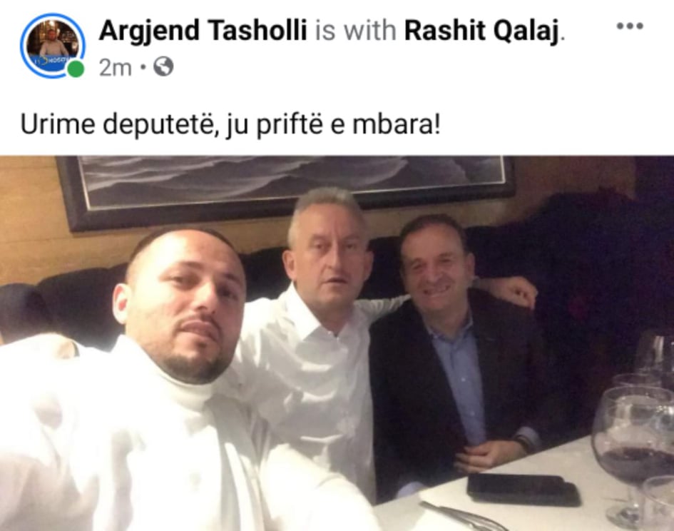Screen dimensions: 674x531
Task: Visit tagged profile Rashit Qalaj
Action: [x=482, y=31]
